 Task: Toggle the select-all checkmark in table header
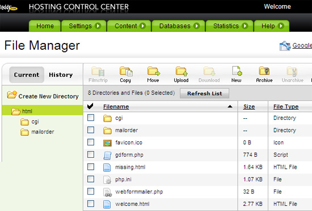tap(90, 106)
